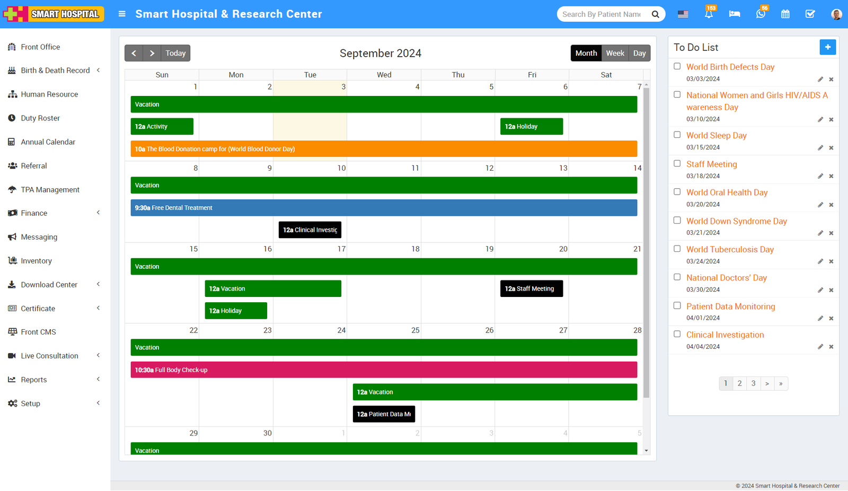Click the calendar icon in top bar

point(785,14)
